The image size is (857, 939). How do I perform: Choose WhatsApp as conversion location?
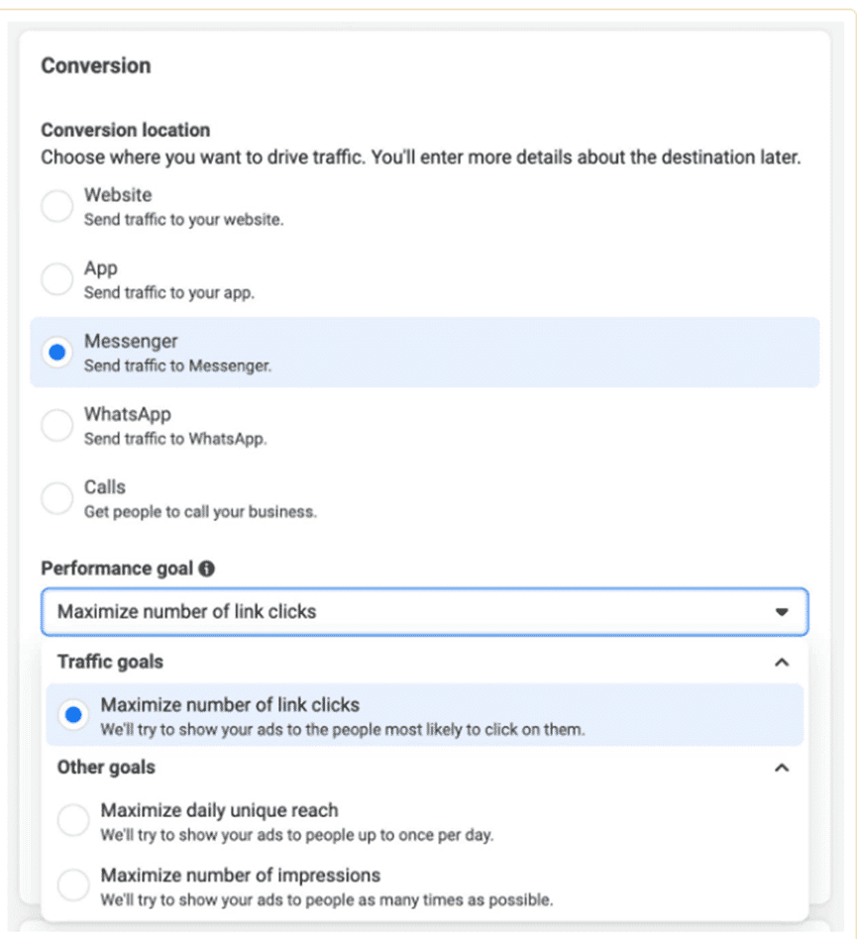coord(57,426)
